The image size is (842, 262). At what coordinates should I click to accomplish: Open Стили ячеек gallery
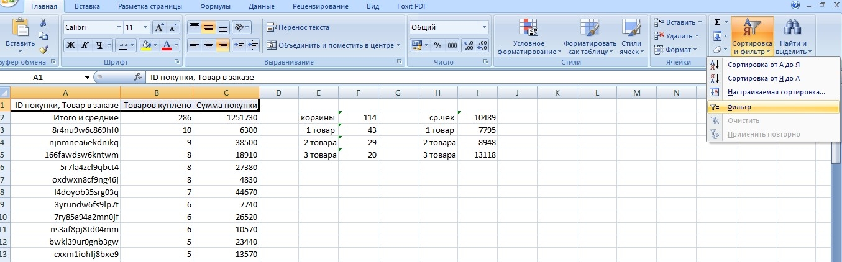[x=631, y=36]
